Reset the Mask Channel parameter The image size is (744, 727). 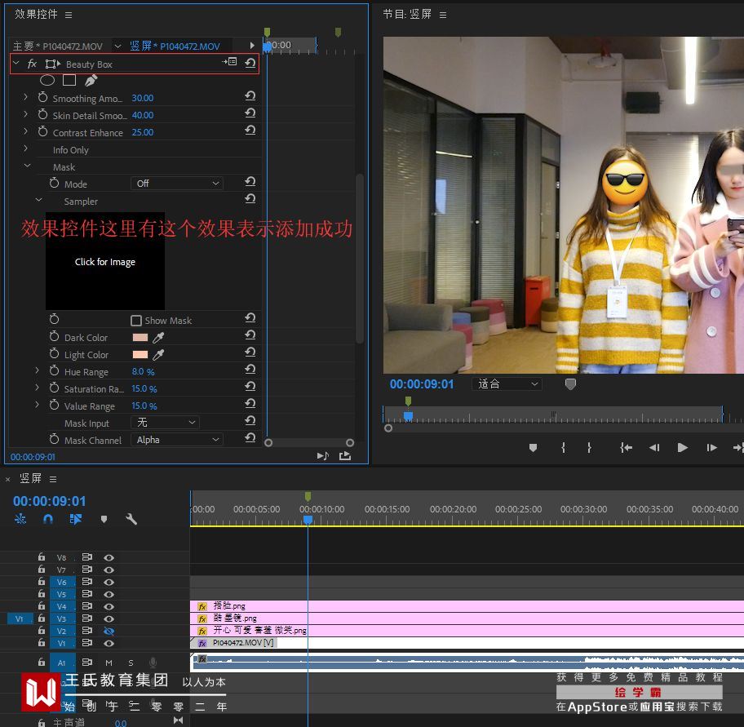(250, 438)
